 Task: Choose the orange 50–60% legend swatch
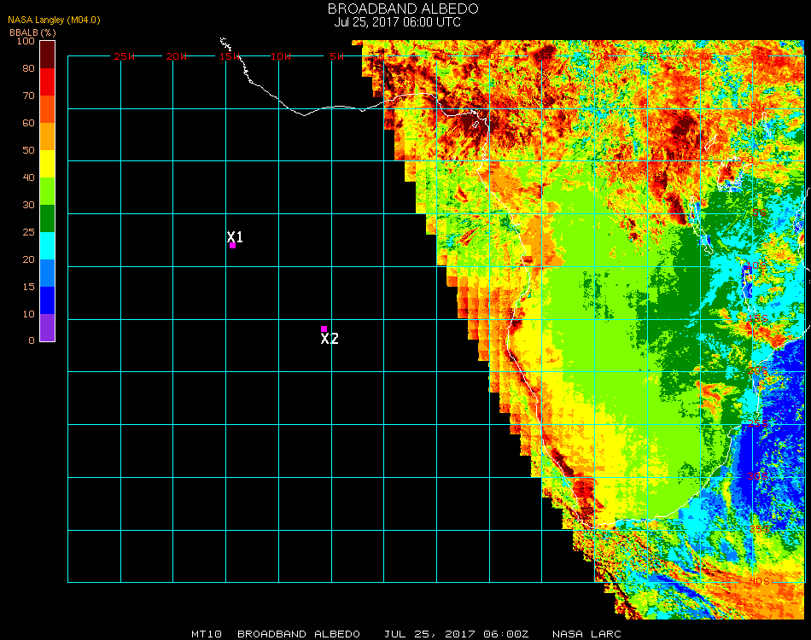pos(48,136)
